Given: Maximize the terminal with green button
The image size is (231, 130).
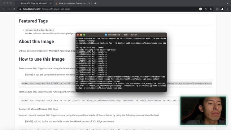Looking at the screenshot, I should (84, 35).
